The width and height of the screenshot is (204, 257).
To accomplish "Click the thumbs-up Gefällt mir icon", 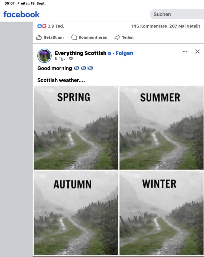I will (x=39, y=37).
